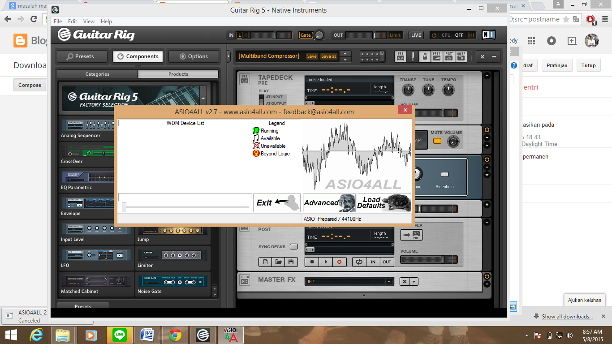612x344 pixels.
Task: Add Analog Sequencer component
Action: (x=86, y=129)
